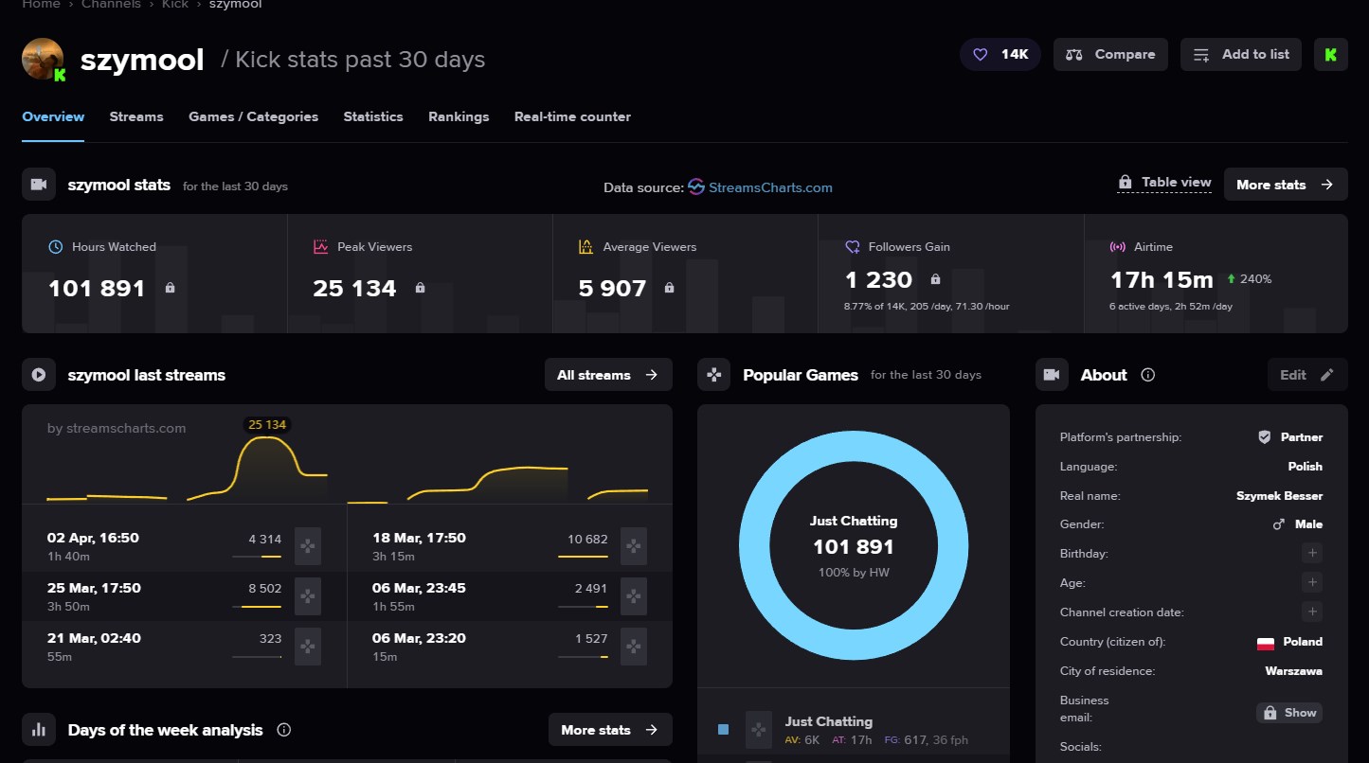Screen dimensions: 1369x763
Task: Add age using the plus button
Action: [x=1311, y=582]
